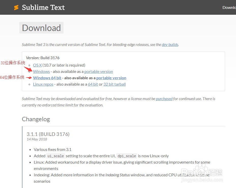
Task: Open the Download menu item in header
Action: [x=229, y=8]
